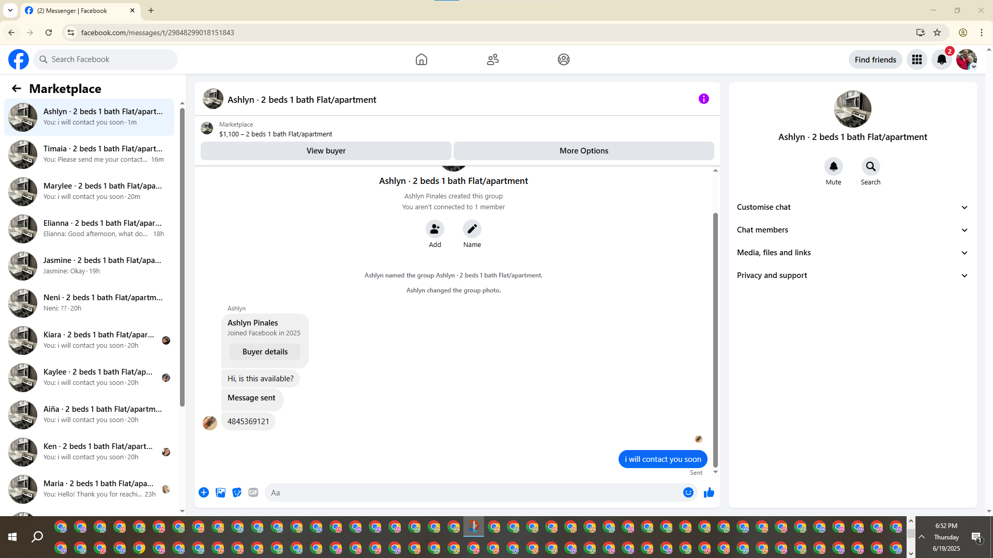993x558 pixels.
Task: Attach a photo file in composer
Action: point(220,492)
